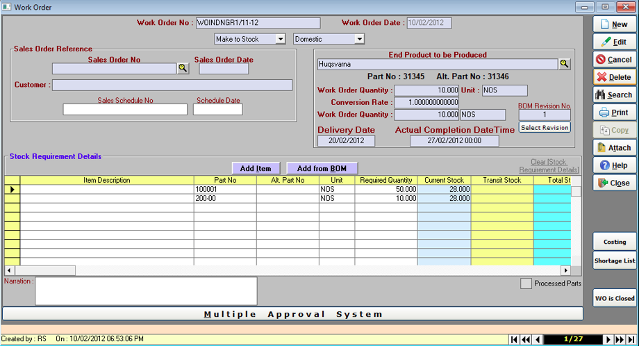Open the Help button
639x346 pixels.
coord(614,165)
